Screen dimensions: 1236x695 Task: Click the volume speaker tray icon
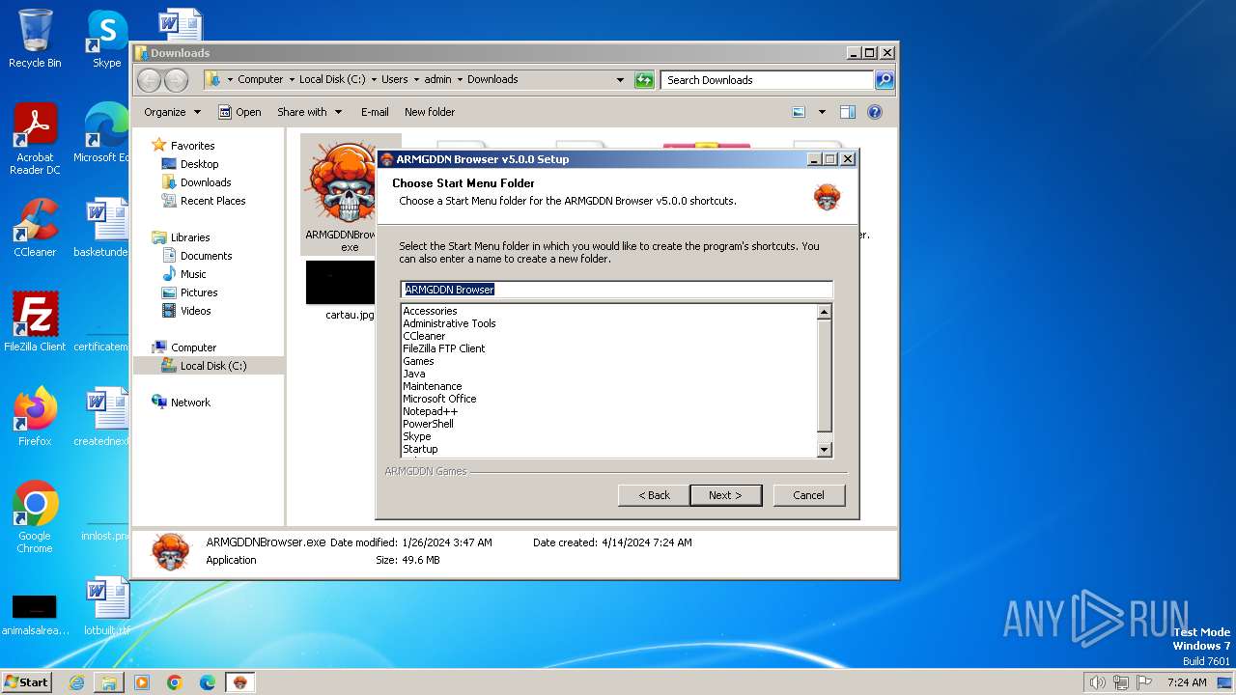coord(1097,682)
